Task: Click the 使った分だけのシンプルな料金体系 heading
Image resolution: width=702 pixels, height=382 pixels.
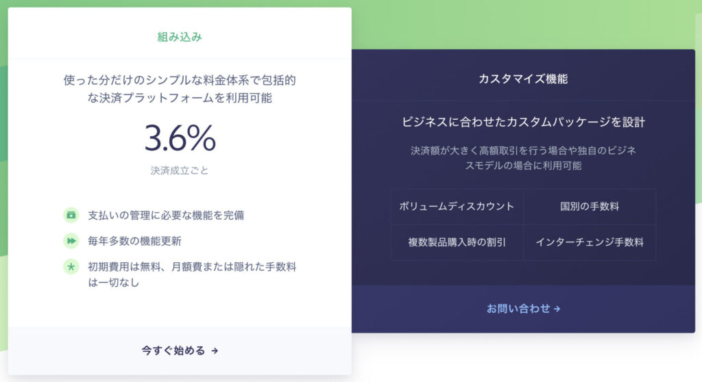Action: pos(180,89)
